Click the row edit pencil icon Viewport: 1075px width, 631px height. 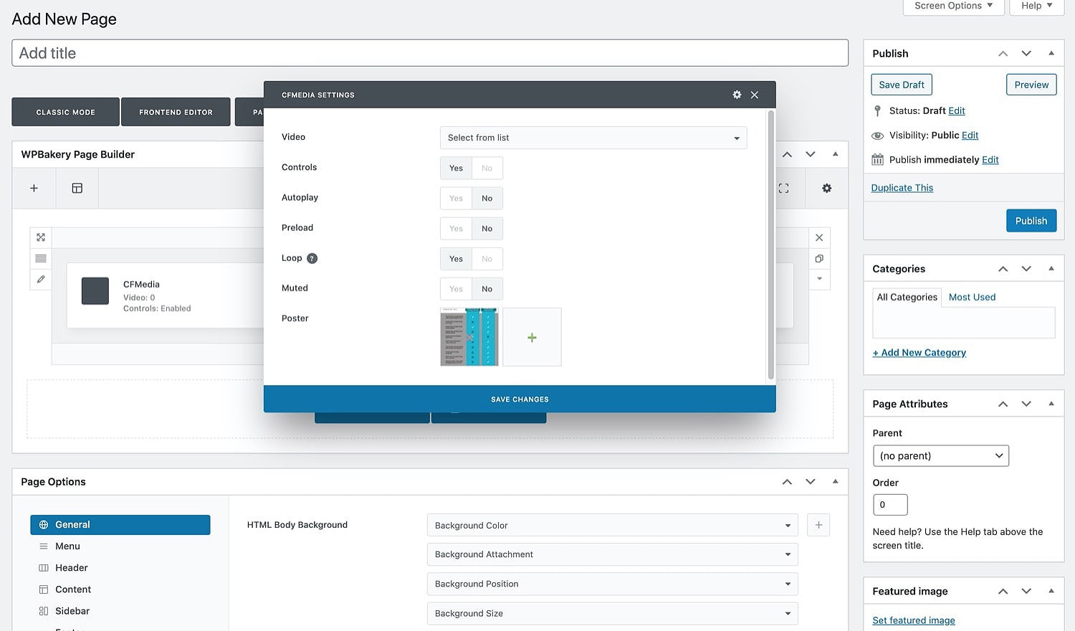(41, 279)
